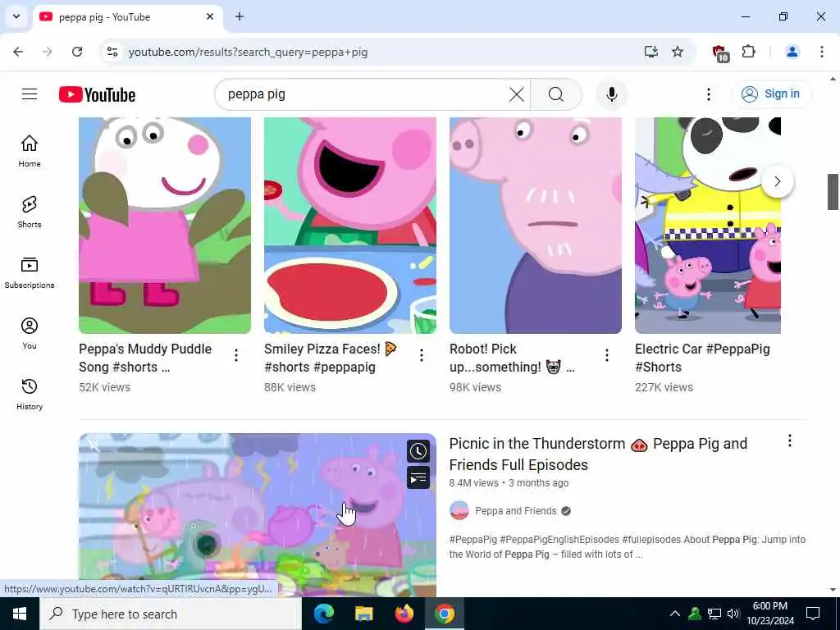
Task: Open options for Peppa's Muddy Puddle Song short
Action: click(235, 354)
